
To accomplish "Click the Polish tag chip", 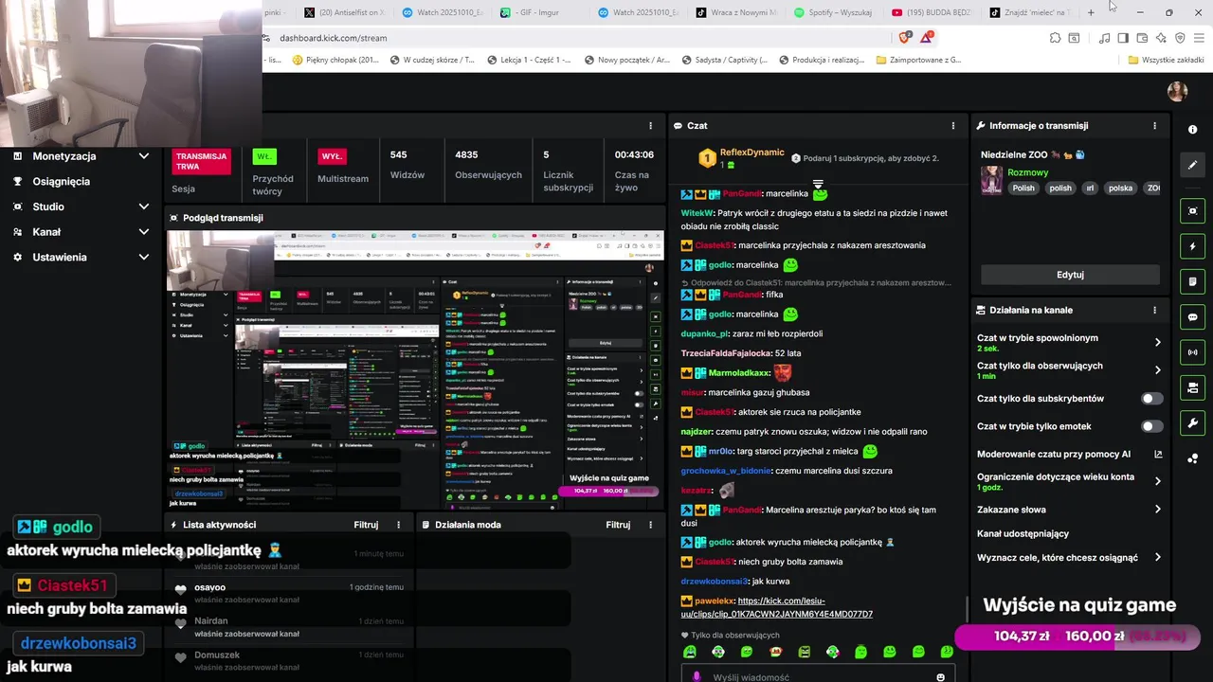I will click(1023, 188).
